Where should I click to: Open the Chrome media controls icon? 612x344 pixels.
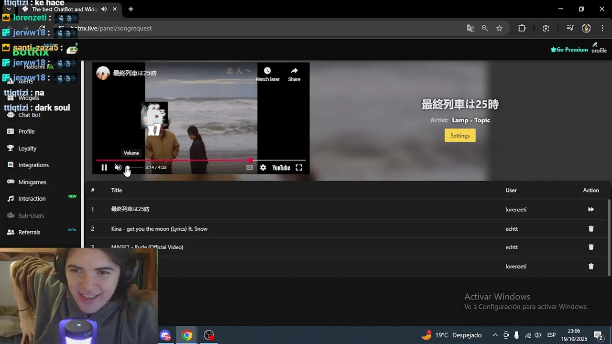coord(569,28)
